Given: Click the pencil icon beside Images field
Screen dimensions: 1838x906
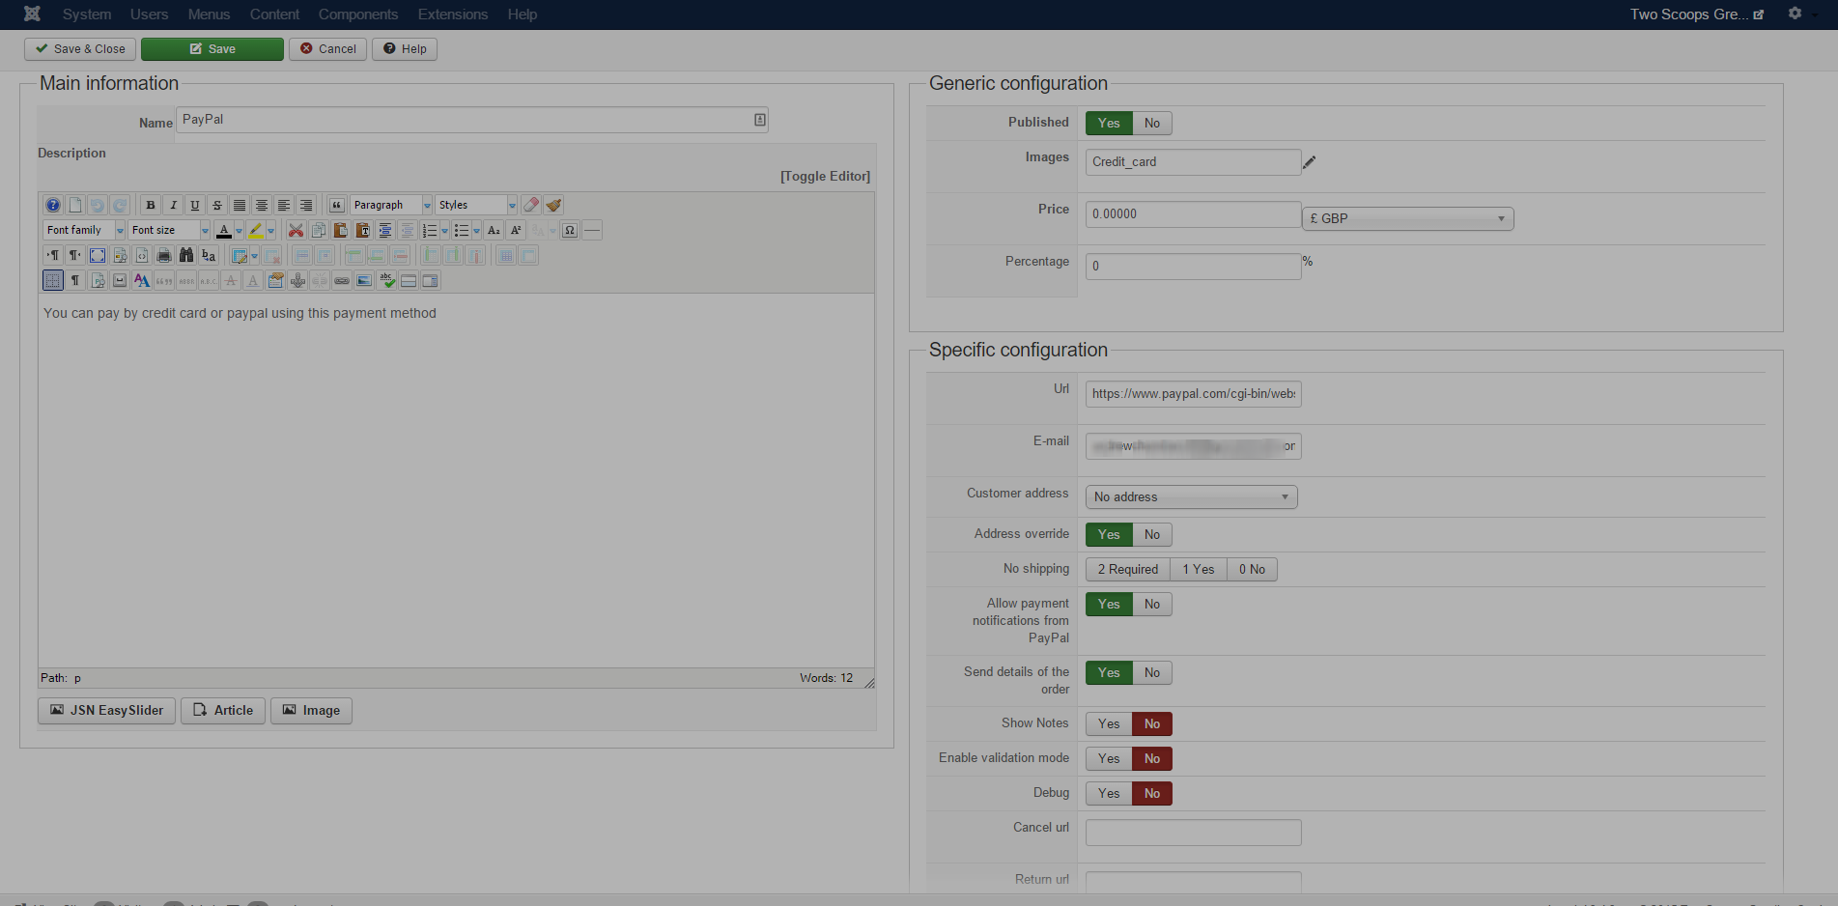Looking at the screenshot, I should [x=1310, y=162].
